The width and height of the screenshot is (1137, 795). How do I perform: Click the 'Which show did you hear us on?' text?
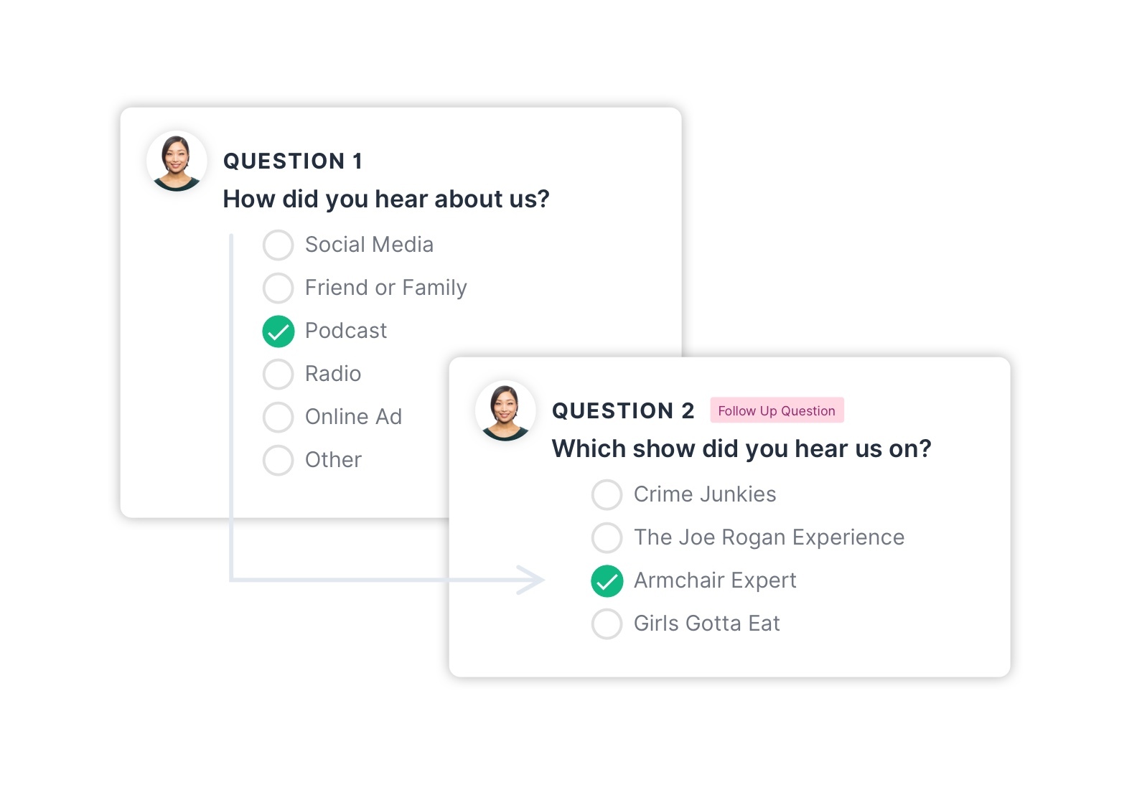coord(741,448)
